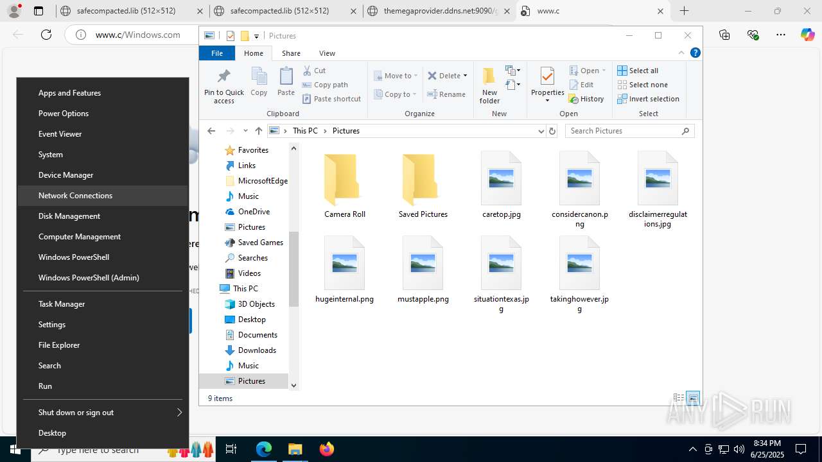Select 3D Objects in navigation pane
This screenshot has height=462, width=822.
pos(256,304)
